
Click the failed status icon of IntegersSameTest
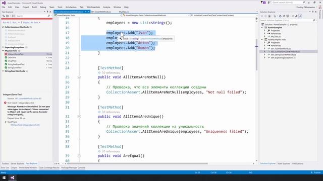[6, 54]
